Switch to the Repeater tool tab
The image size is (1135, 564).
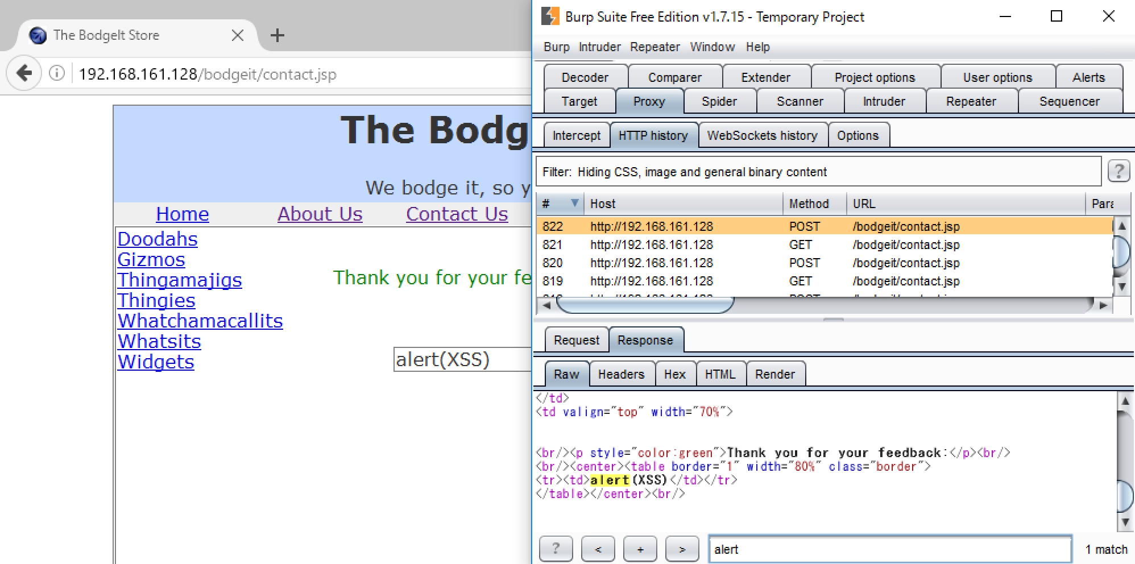click(x=971, y=101)
